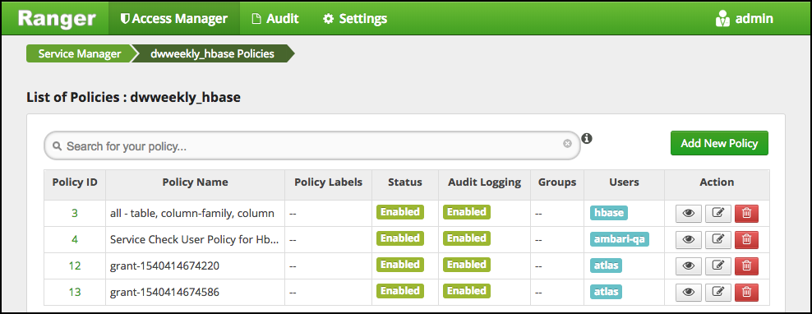Edit the all - table, column-family policy
The height and width of the screenshot is (314, 812).
tap(717, 213)
